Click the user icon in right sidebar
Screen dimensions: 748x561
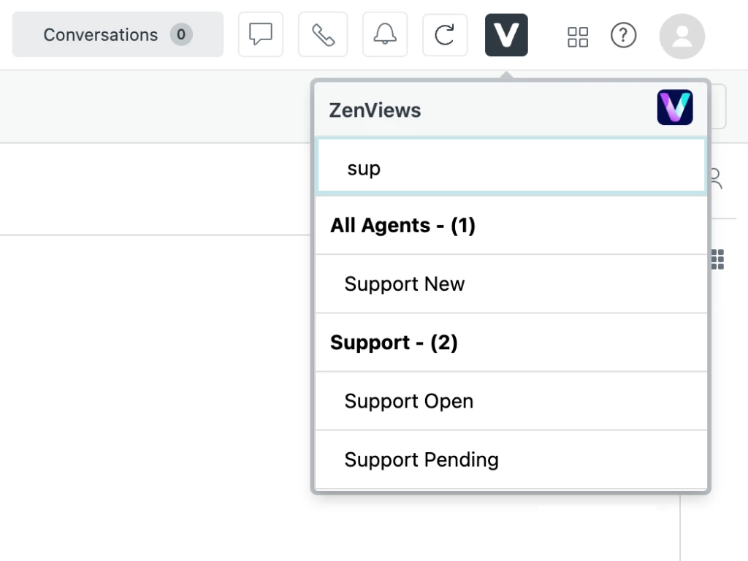(x=717, y=178)
